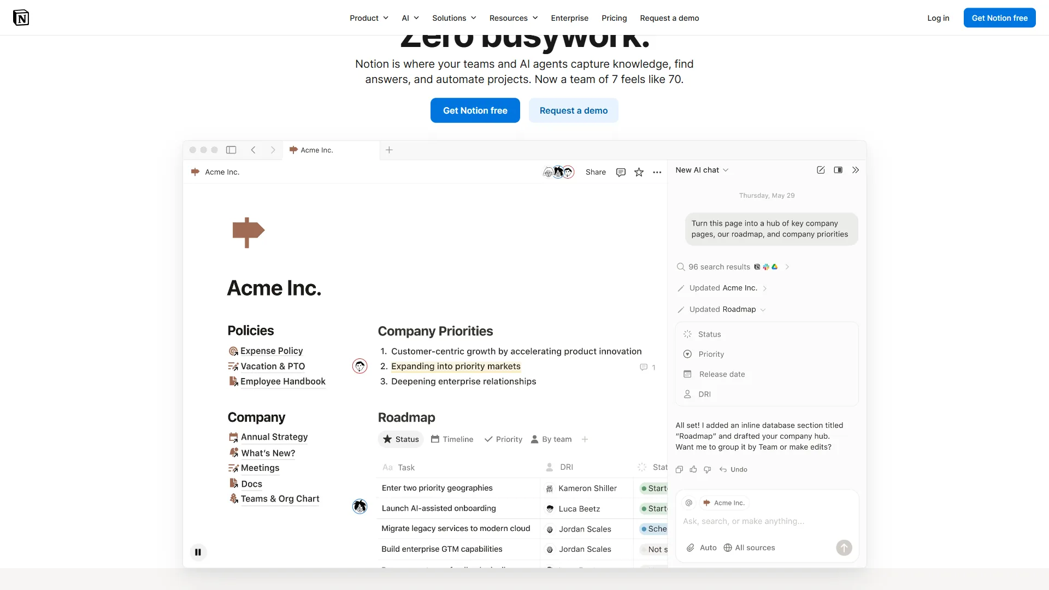Pause the demo animation
1049x590 pixels.
pyautogui.click(x=198, y=552)
